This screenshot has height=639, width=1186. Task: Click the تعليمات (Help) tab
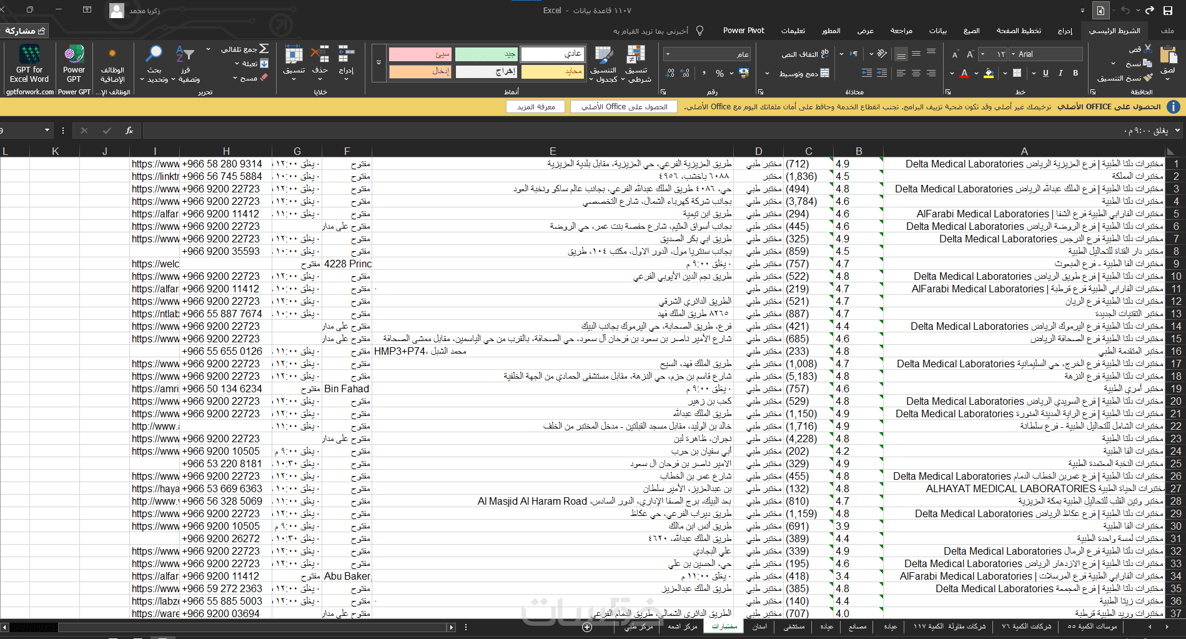click(x=793, y=31)
